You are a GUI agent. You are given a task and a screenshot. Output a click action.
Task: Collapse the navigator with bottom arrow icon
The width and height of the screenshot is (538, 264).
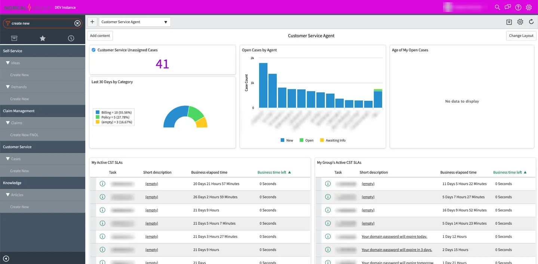coord(6,259)
